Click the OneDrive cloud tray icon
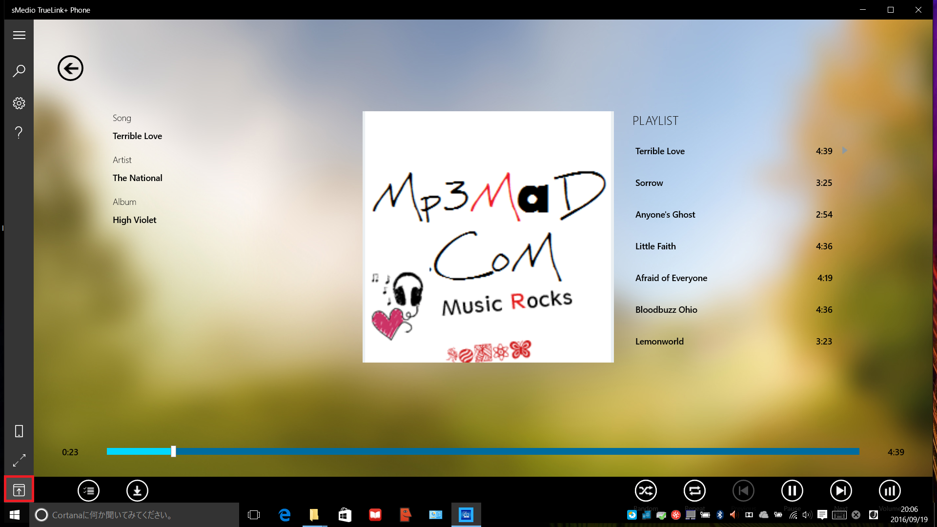The image size is (937, 527). pyautogui.click(x=764, y=515)
